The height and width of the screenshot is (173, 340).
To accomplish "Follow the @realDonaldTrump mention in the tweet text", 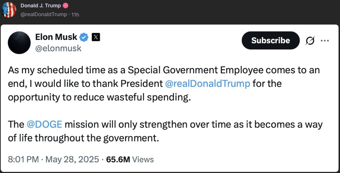I will [x=208, y=83].
